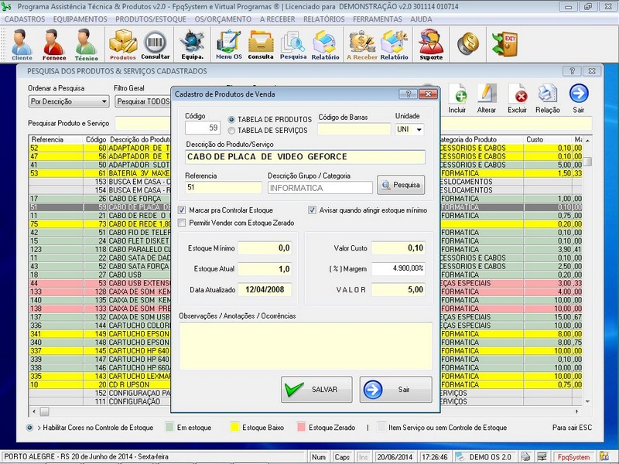Click the Referencia field in dialog
Viewport: 619px width, 464px height.
pyautogui.click(x=224, y=187)
